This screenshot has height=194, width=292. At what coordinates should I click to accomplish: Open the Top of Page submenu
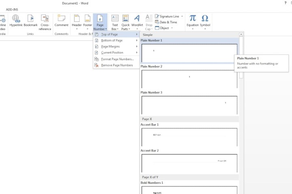[x=116, y=34]
